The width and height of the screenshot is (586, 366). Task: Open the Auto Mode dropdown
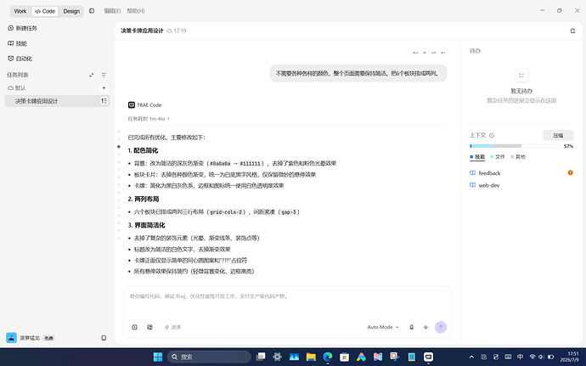[383, 327]
